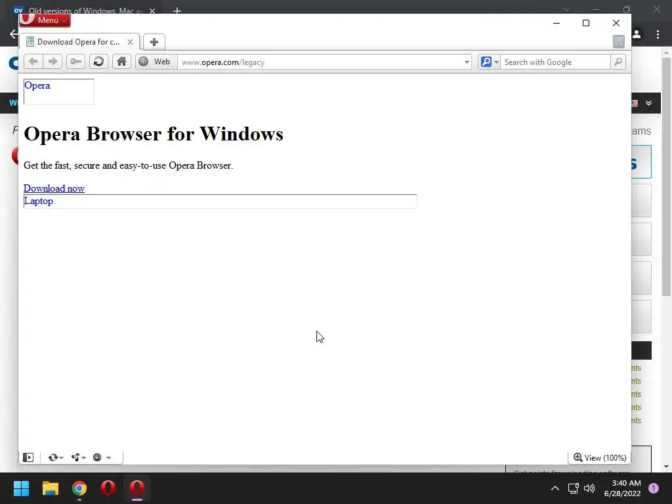Image resolution: width=672 pixels, height=504 pixels.
Task: Toggle the panels sidebar icon in status bar
Action: point(28,457)
